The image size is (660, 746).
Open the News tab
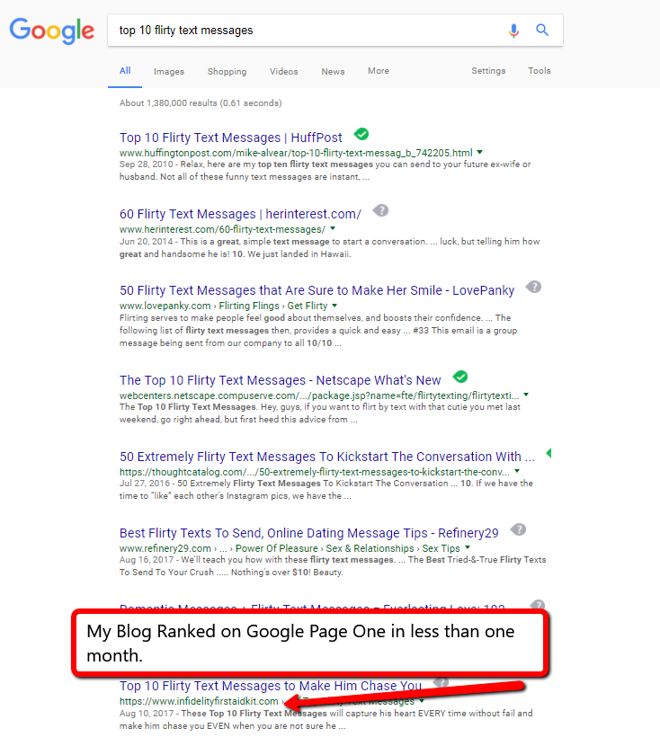point(333,72)
